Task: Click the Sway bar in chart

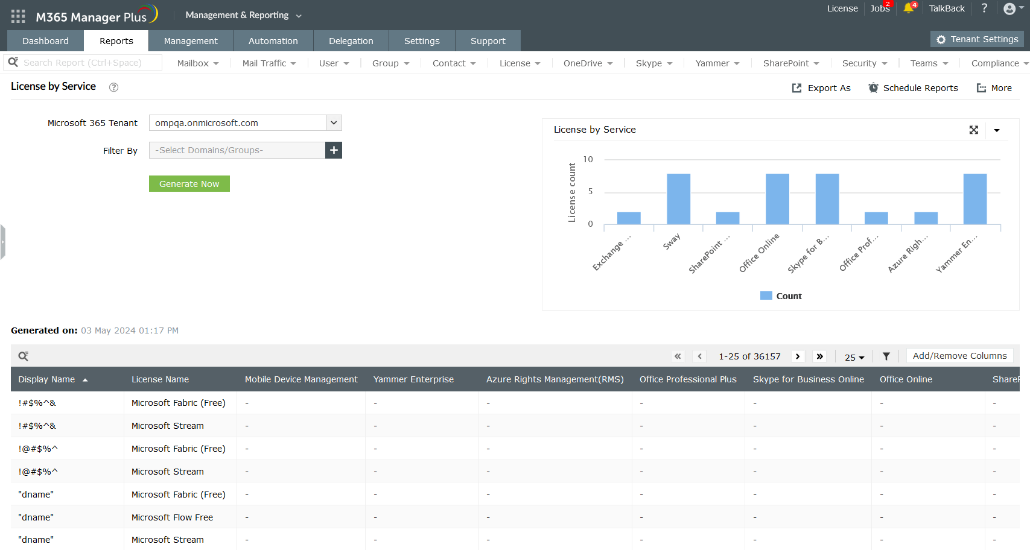Action: click(679, 199)
